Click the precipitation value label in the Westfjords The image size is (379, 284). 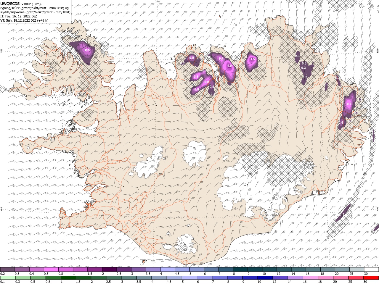[87, 50]
